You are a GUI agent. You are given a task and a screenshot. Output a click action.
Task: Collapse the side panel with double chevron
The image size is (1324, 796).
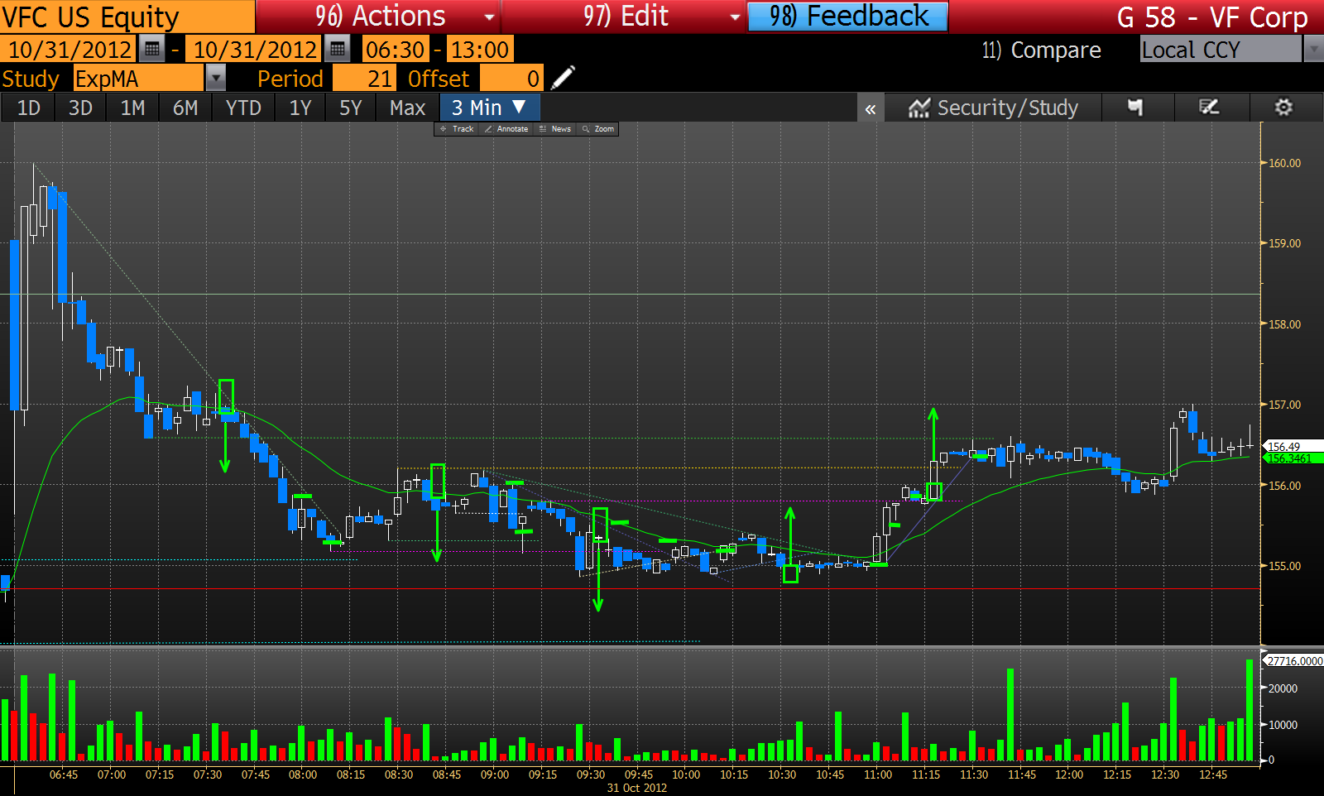click(871, 108)
